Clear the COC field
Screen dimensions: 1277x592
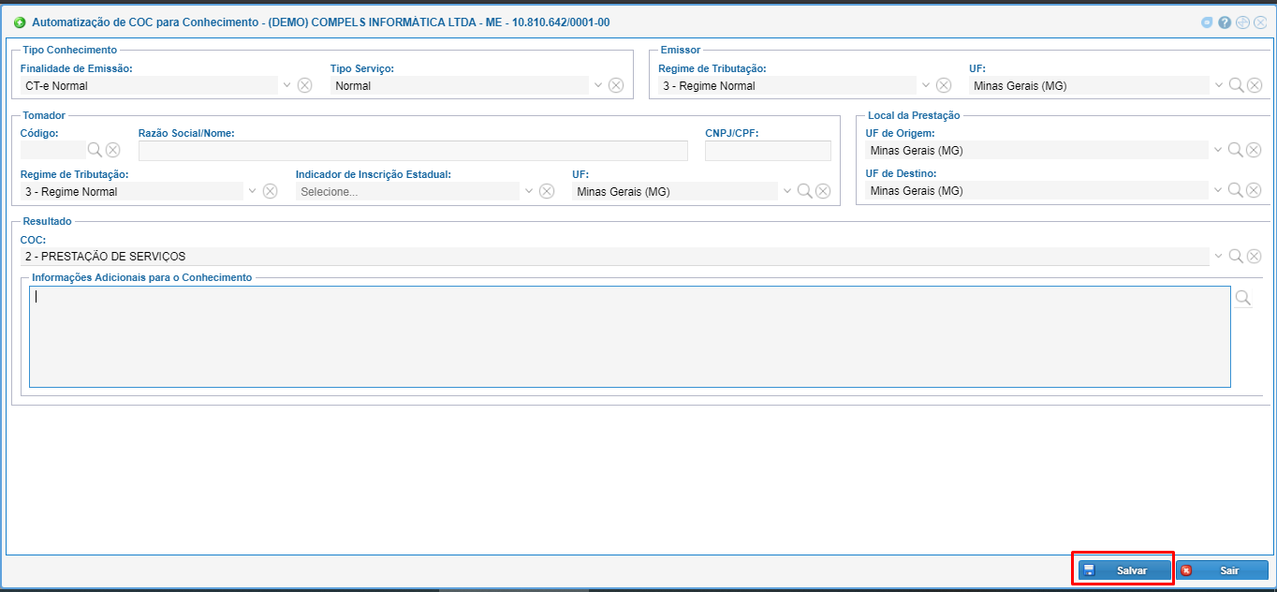pyautogui.click(x=1254, y=256)
